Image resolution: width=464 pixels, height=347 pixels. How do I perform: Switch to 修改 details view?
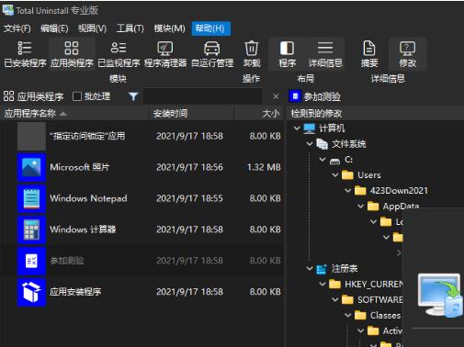pos(407,54)
